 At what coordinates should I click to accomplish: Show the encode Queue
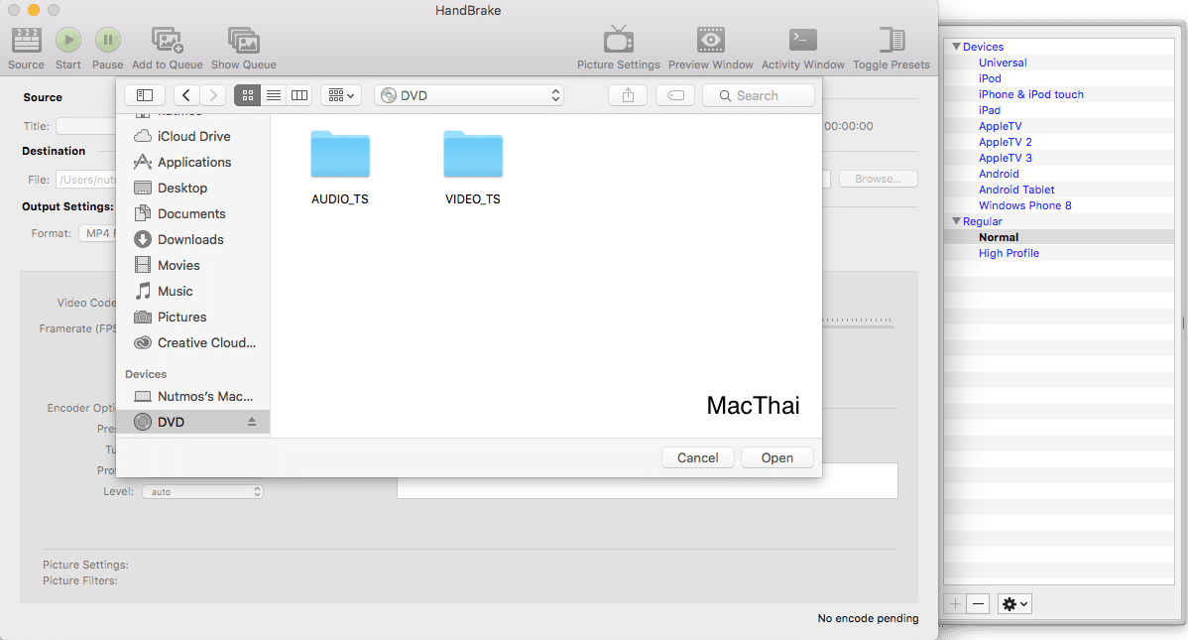click(x=243, y=46)
